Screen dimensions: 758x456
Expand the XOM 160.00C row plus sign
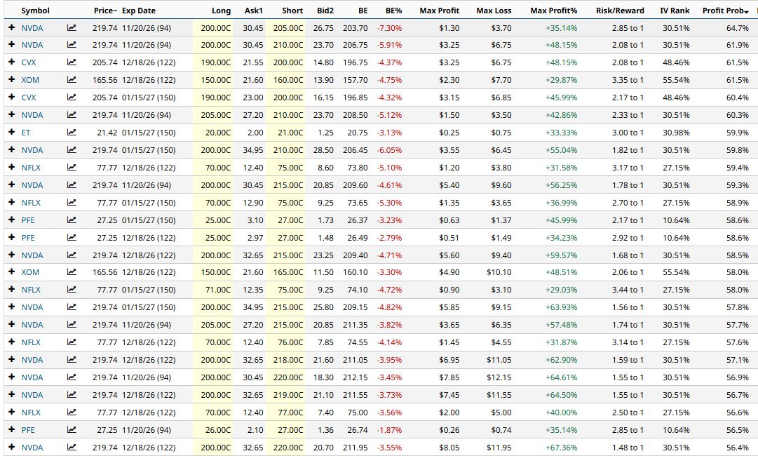[12, 79]
